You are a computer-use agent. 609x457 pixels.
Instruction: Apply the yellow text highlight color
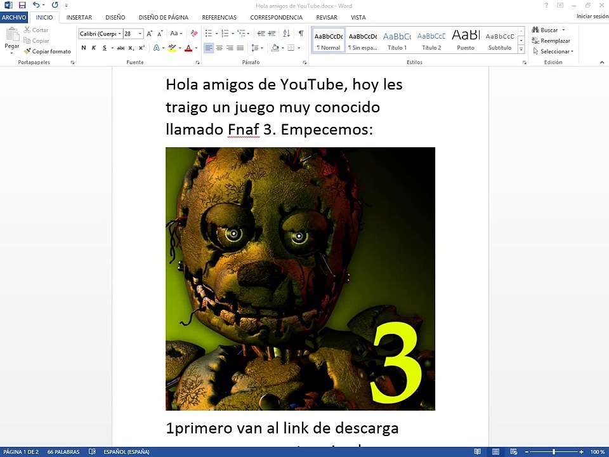pos(172,48)
